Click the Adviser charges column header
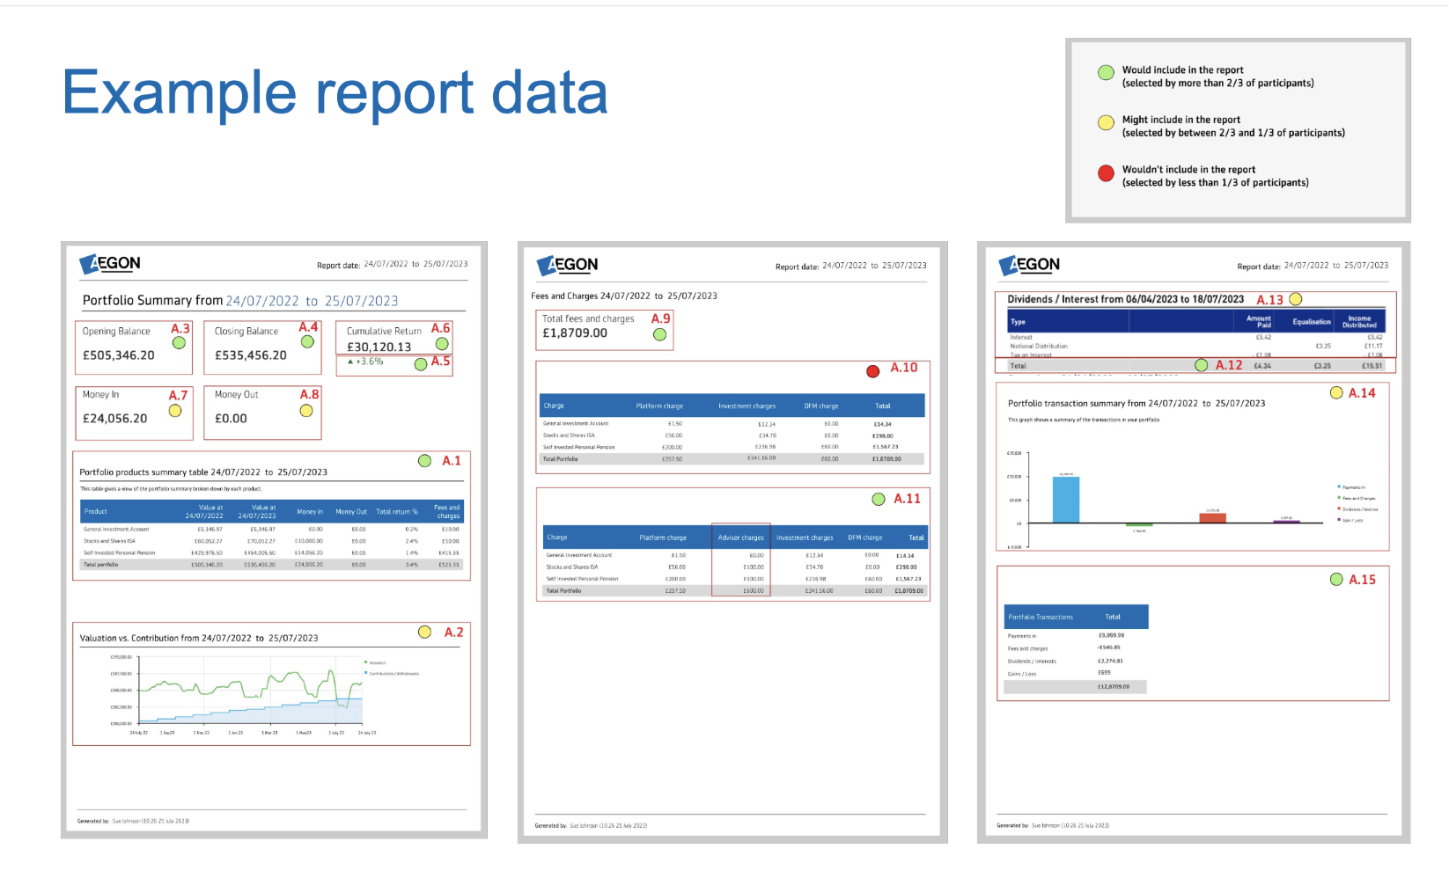 pos(740,538)
